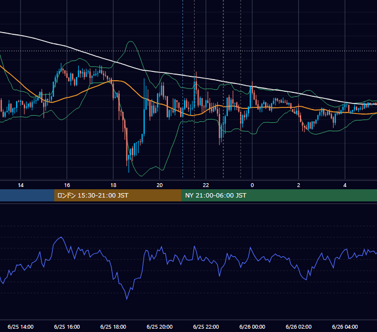Click the 16 hour axis label
The height and width of the screenshot is (332, 377).
67,185
